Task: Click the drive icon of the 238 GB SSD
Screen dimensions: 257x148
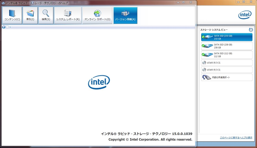Action: (207, 46)
